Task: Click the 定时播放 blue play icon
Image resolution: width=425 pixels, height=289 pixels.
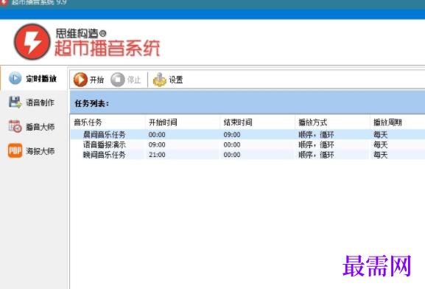Action: (x=15, y=78)
